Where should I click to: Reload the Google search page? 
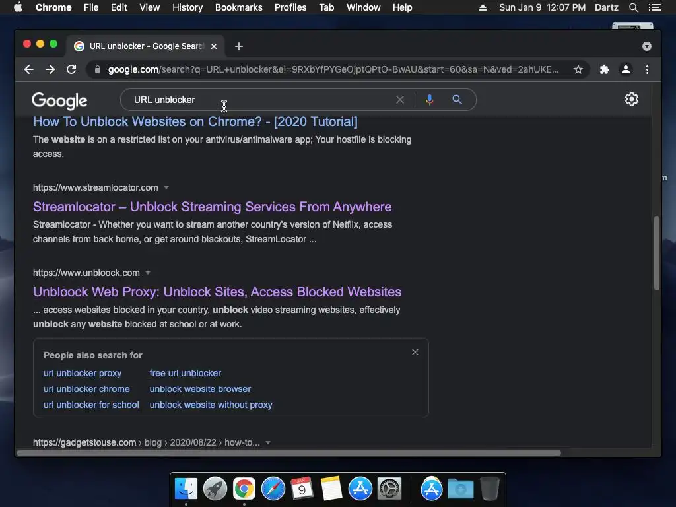71,69
